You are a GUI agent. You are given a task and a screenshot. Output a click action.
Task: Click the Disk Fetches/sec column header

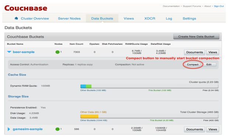tap(112, 44)
